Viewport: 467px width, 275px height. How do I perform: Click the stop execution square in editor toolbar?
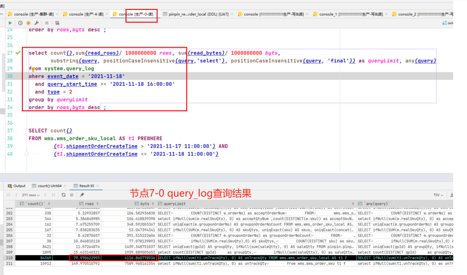click(47, 23)
